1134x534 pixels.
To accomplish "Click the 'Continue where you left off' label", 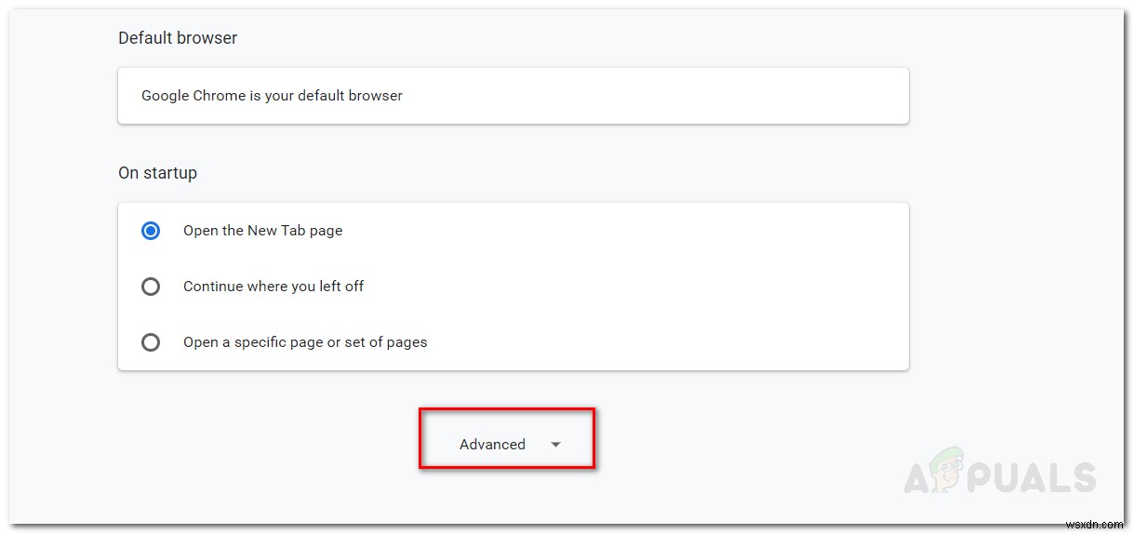I will [x=273, y=287].
